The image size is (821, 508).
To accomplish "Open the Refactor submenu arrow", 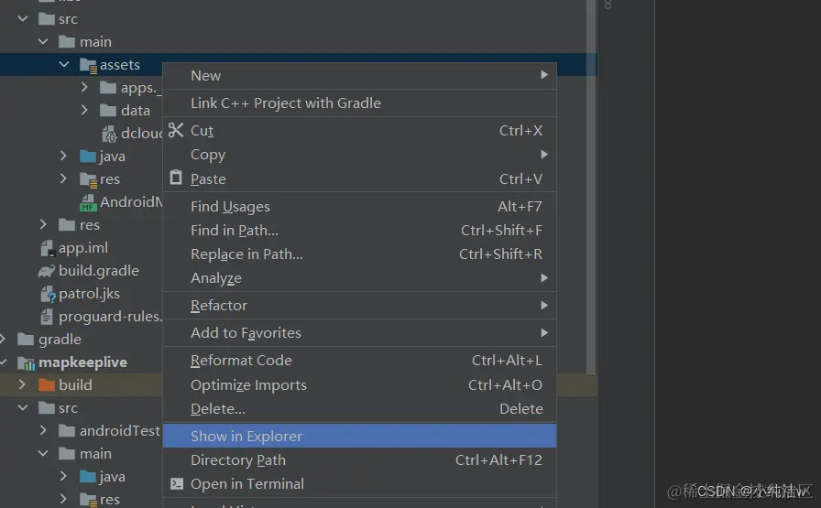I will pos(544,305).
